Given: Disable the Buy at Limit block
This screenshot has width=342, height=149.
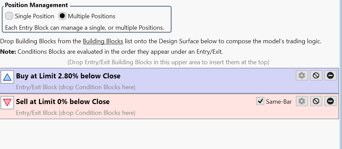Looking at the screenshot, I should coord(316,76).
